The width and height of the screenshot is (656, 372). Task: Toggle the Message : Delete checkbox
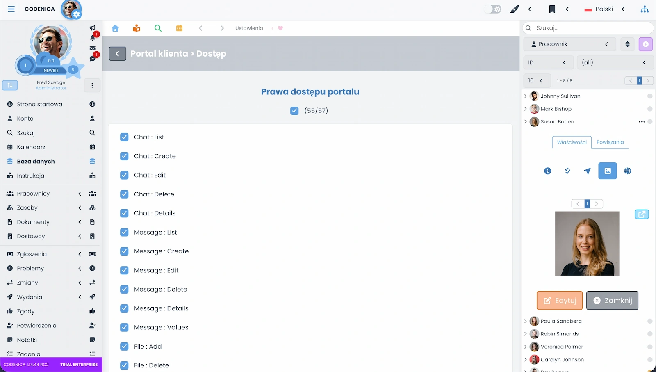click(x=124, y=290)
